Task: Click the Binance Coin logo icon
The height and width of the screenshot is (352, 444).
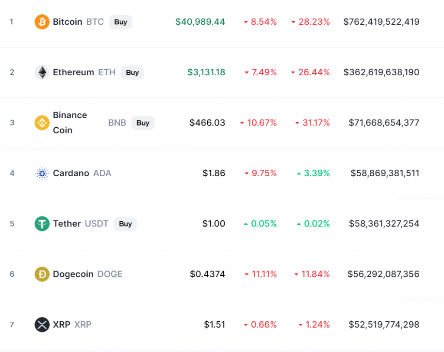Action: click(x=42, y=123)
